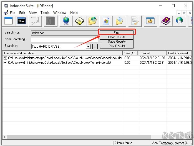Minimize the inner IDFinder child window
This screenshot has height=146, width=194.
(x=179, y=13)
